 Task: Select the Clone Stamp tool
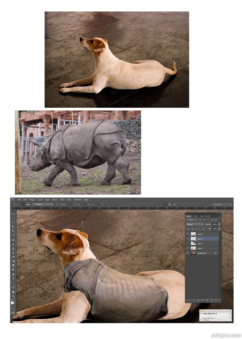coord(13,248)
